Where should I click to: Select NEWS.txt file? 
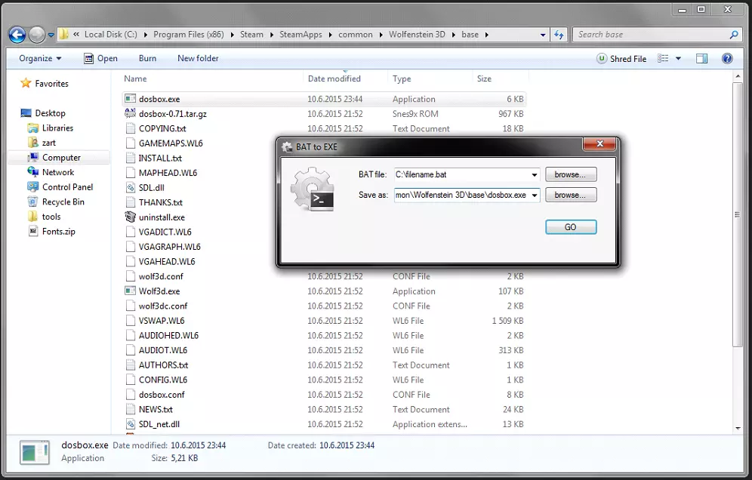(156, 410)
